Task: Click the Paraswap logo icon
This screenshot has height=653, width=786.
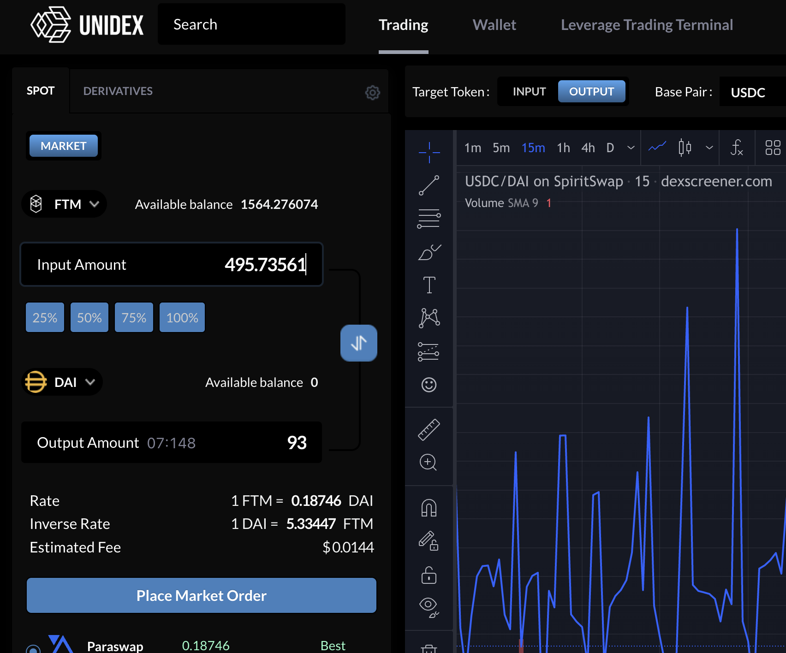Action: [61, 644]
